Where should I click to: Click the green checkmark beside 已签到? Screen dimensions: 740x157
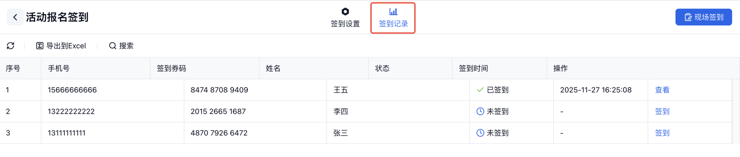tap(480, 90)
